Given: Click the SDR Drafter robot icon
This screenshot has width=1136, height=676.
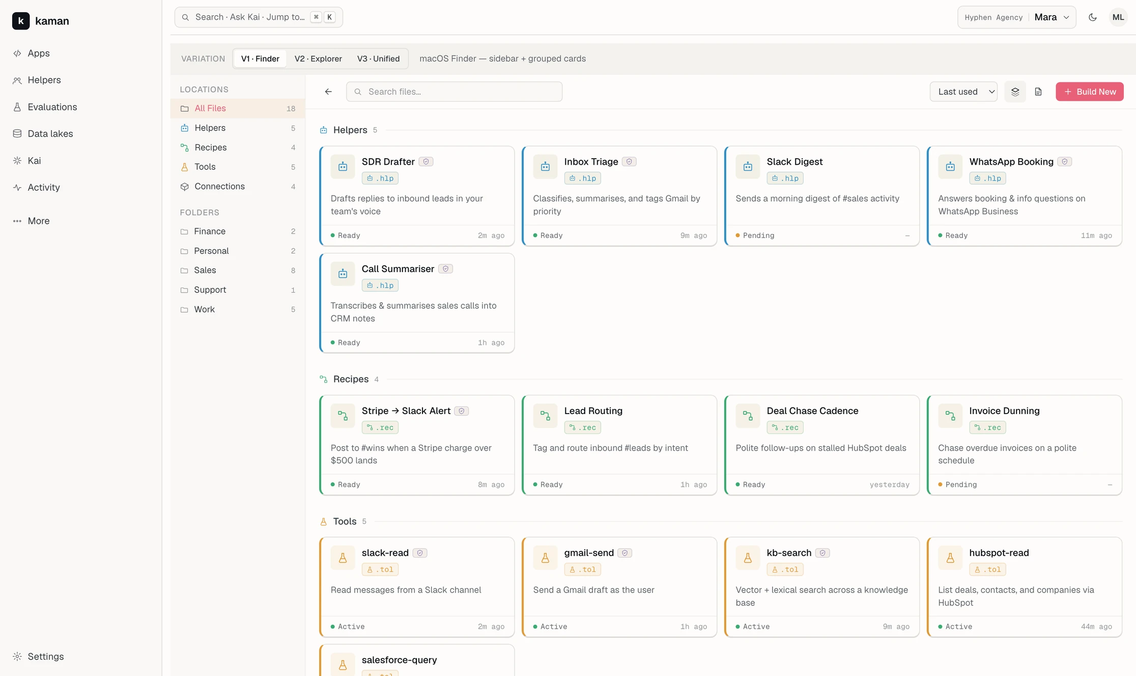Looking at the screenshot, I should tap(343, 167).
